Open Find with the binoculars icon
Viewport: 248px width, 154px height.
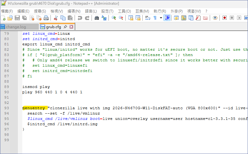pos(97,18)
